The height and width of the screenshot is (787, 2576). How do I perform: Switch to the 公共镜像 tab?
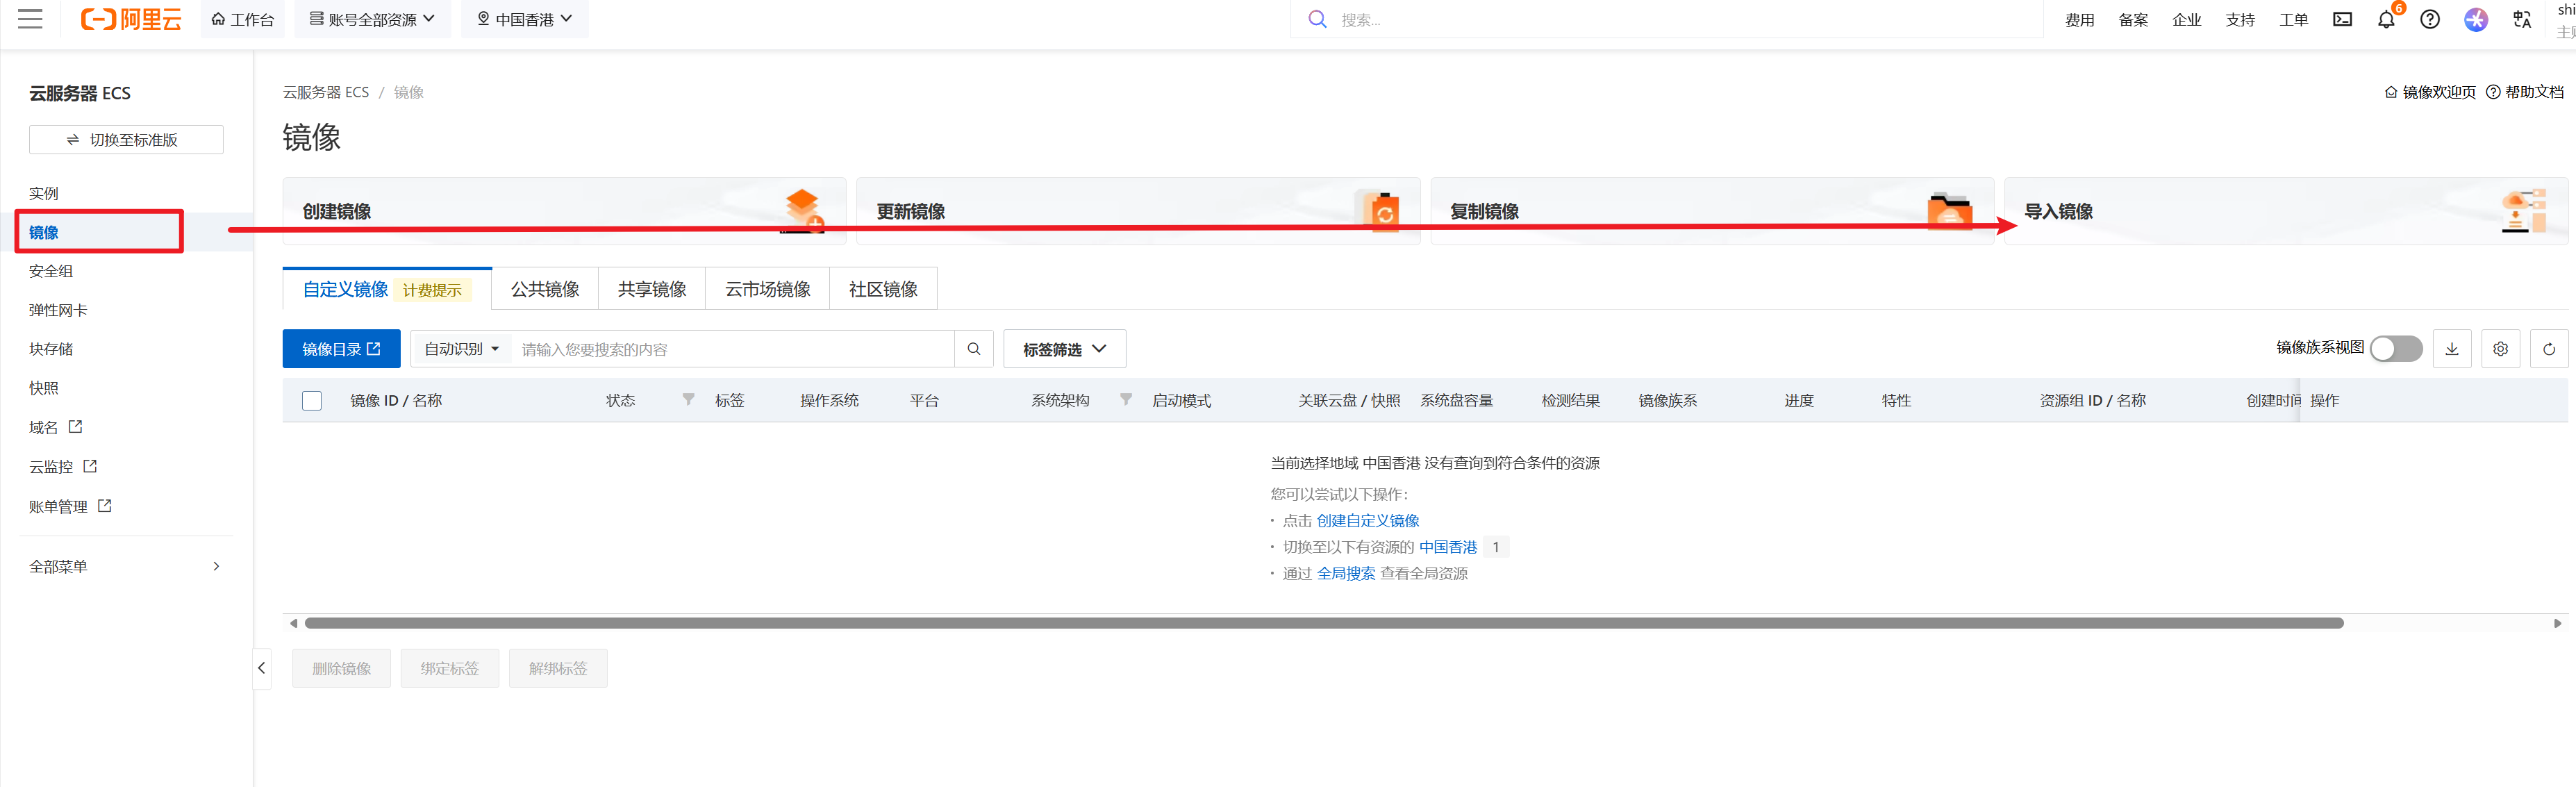(545, 289)
